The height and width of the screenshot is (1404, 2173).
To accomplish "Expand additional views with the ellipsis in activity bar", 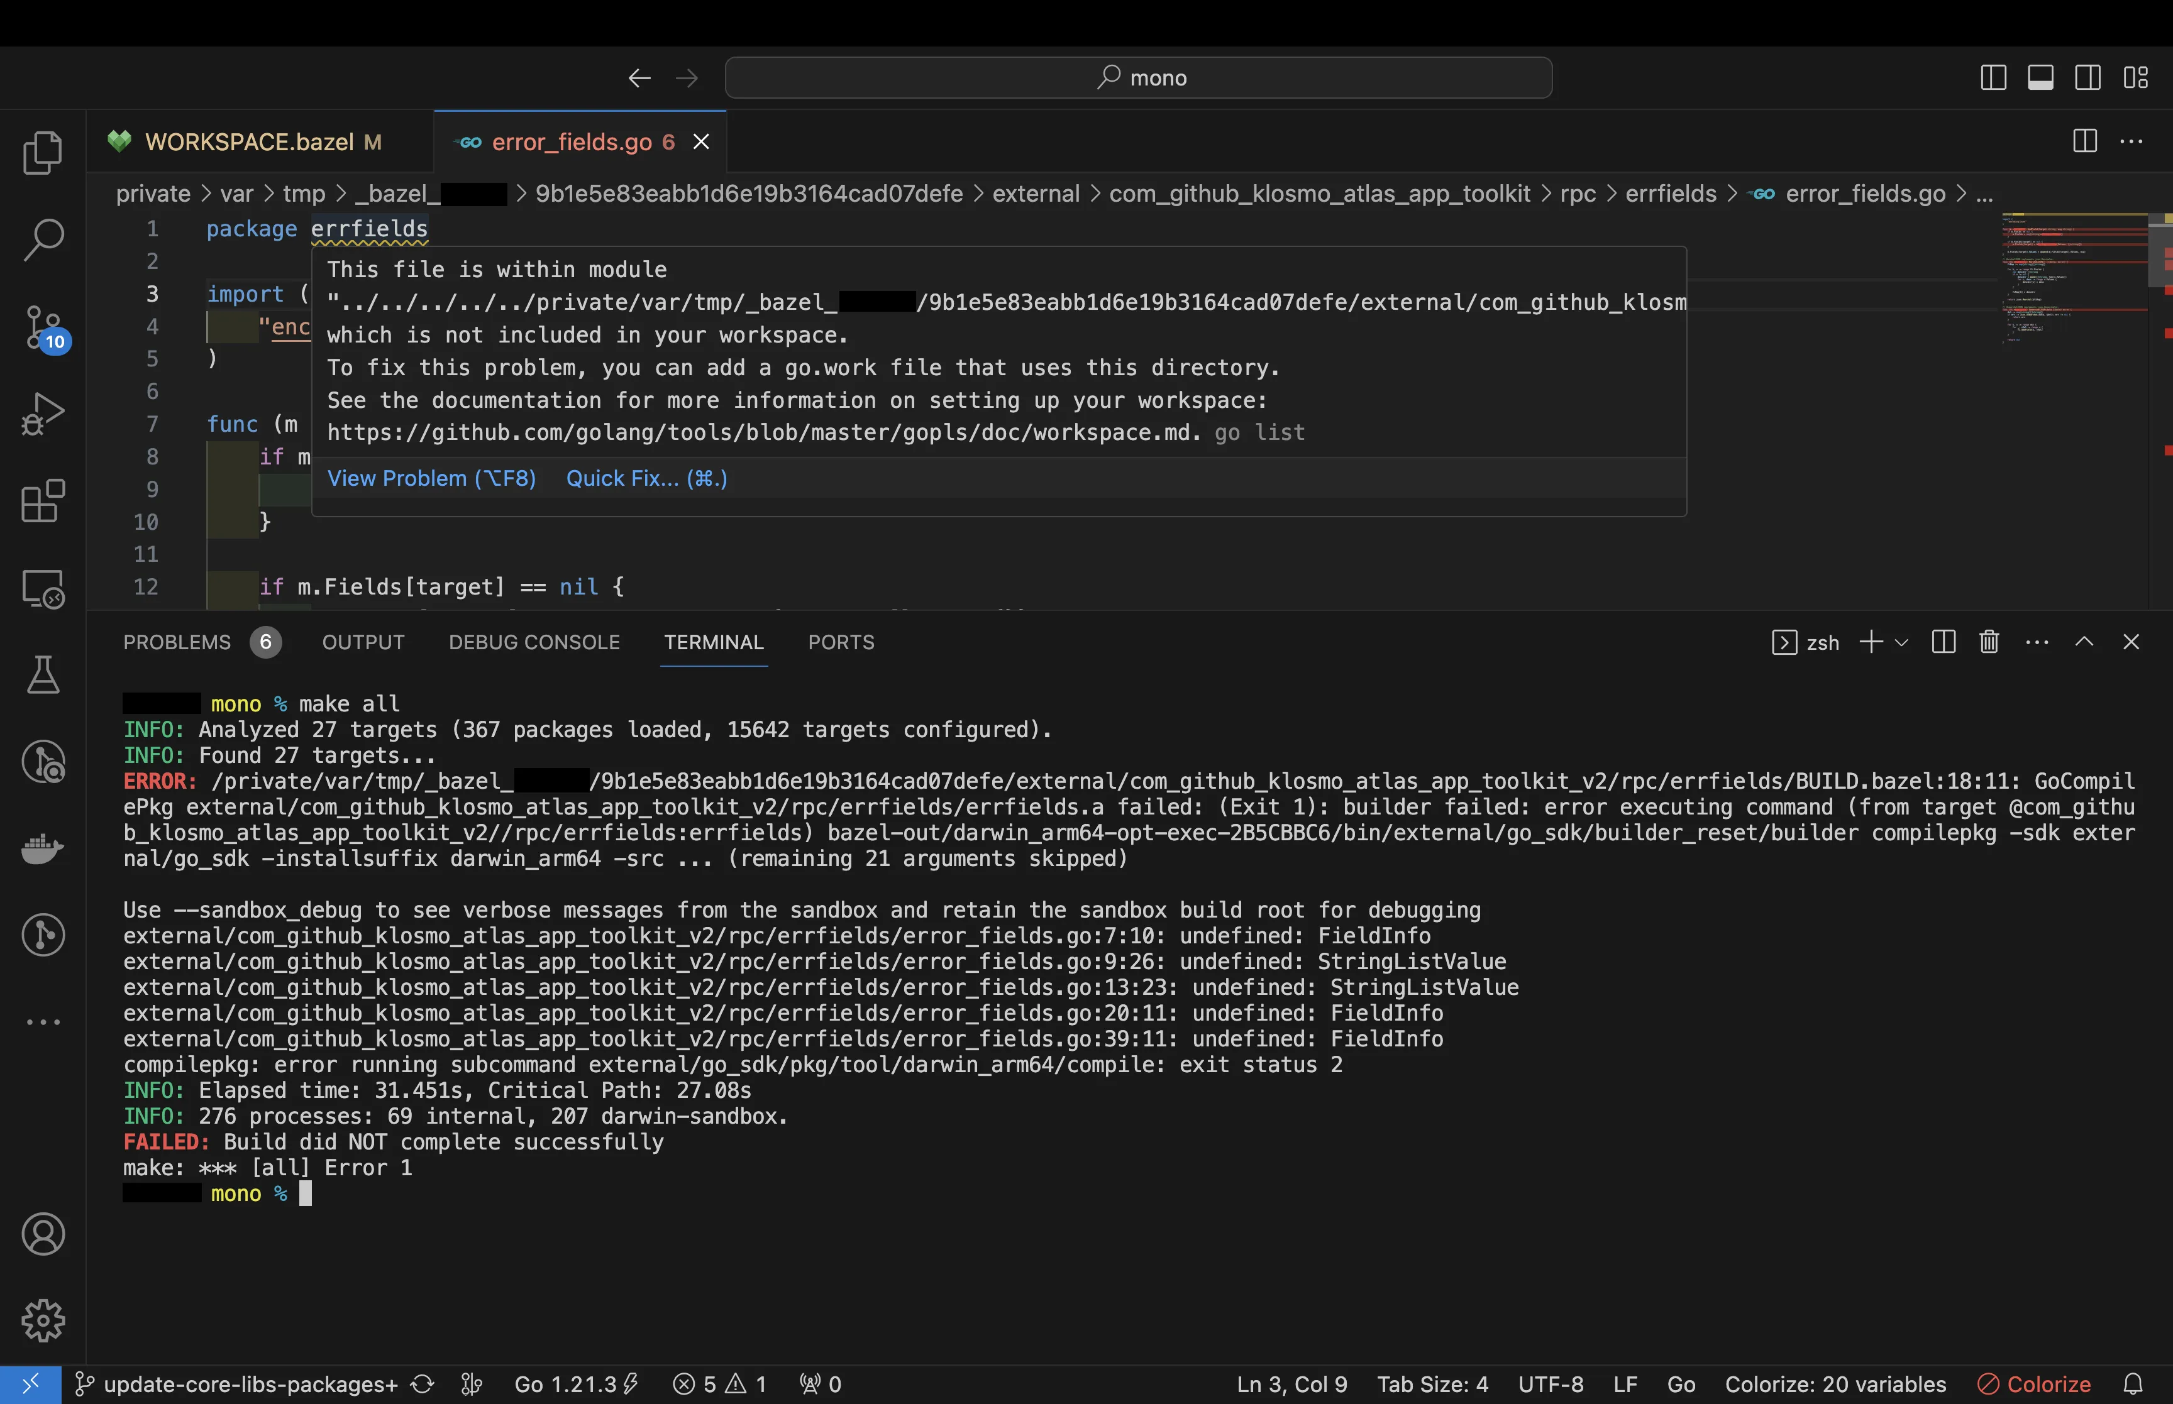I will [43, 1022].
